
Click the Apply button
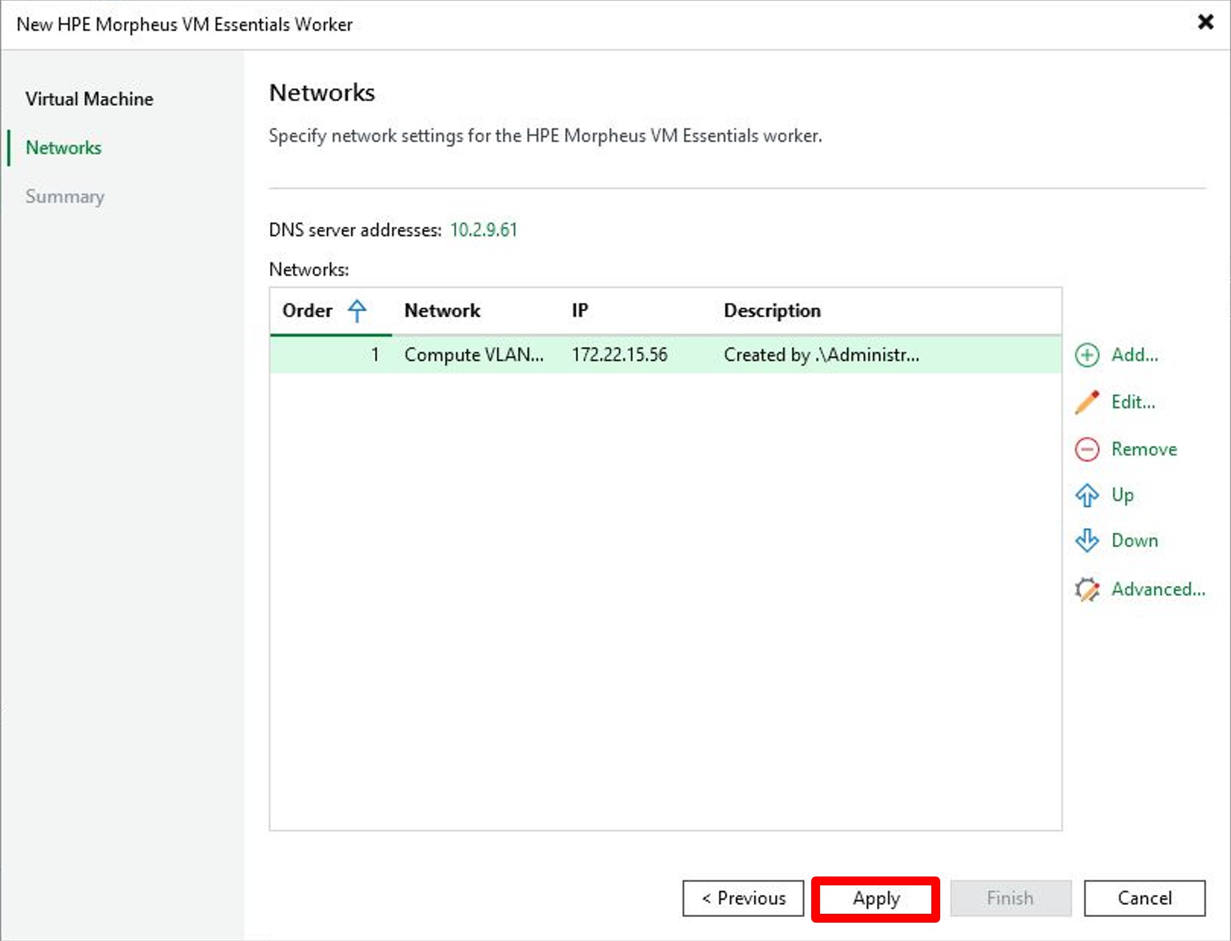[876, 898]
